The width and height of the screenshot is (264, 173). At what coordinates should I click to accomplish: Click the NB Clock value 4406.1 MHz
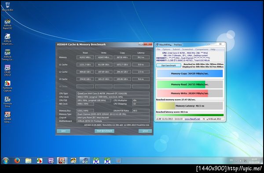click(85, 104)
